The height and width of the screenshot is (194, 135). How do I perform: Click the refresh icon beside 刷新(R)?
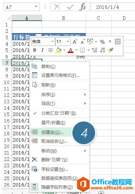click(35, 85)
